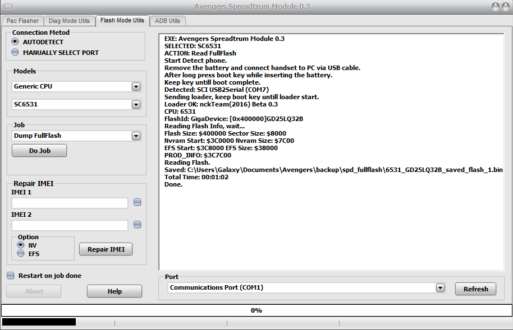The width and height of the screenshot is (513, 330).
Task: Switch to the Pac Flasher tab
Action: click(22, 21)
